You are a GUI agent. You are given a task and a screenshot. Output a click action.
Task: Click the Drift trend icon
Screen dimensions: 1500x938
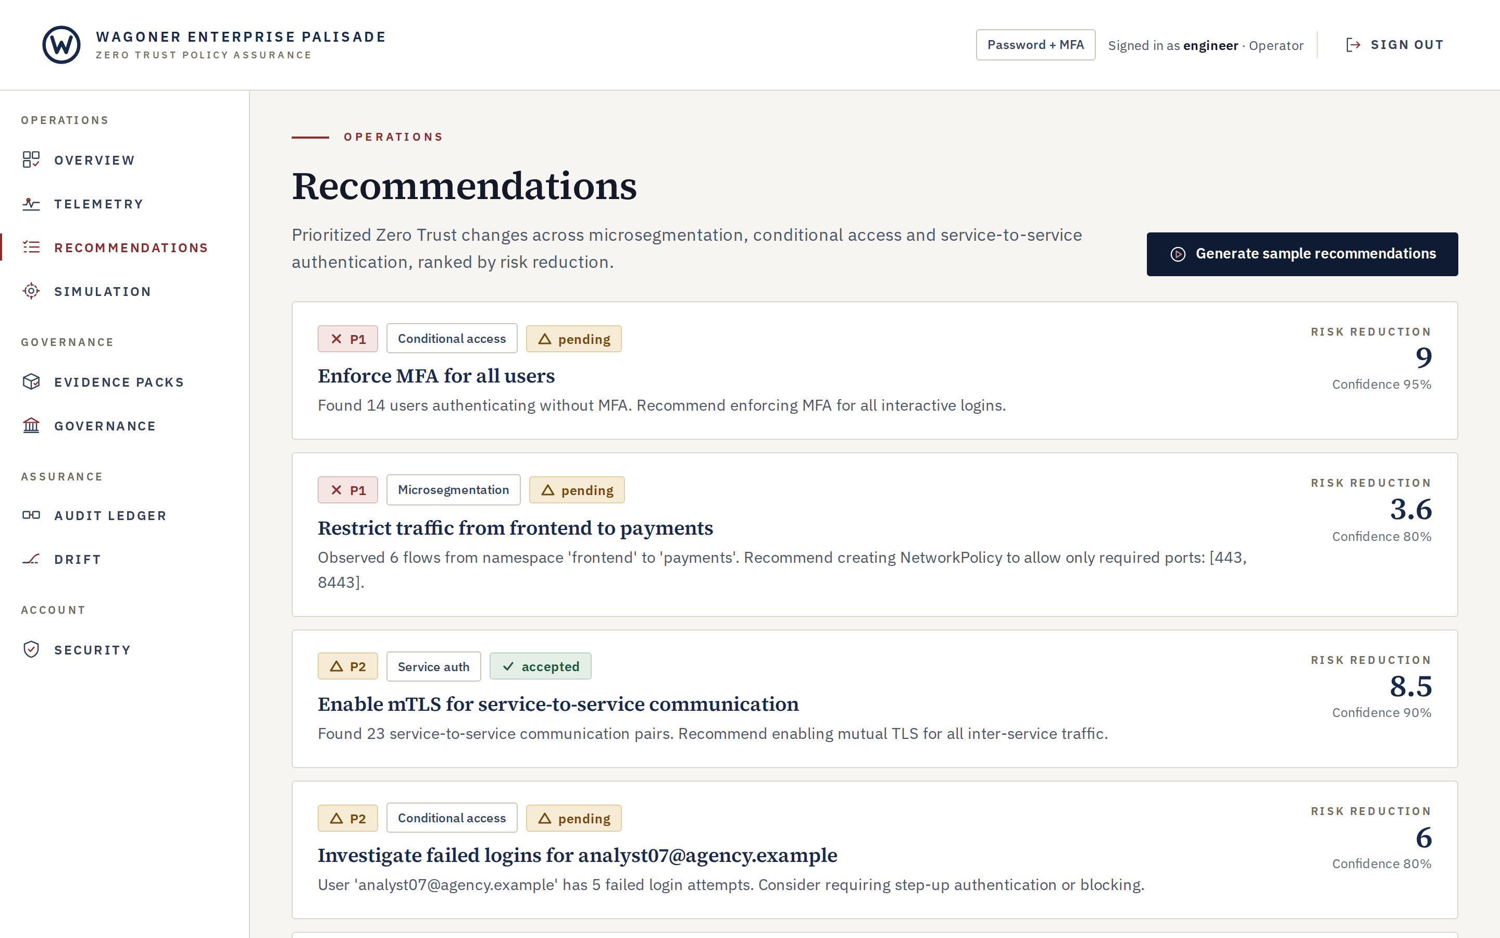tap(31, 560)
